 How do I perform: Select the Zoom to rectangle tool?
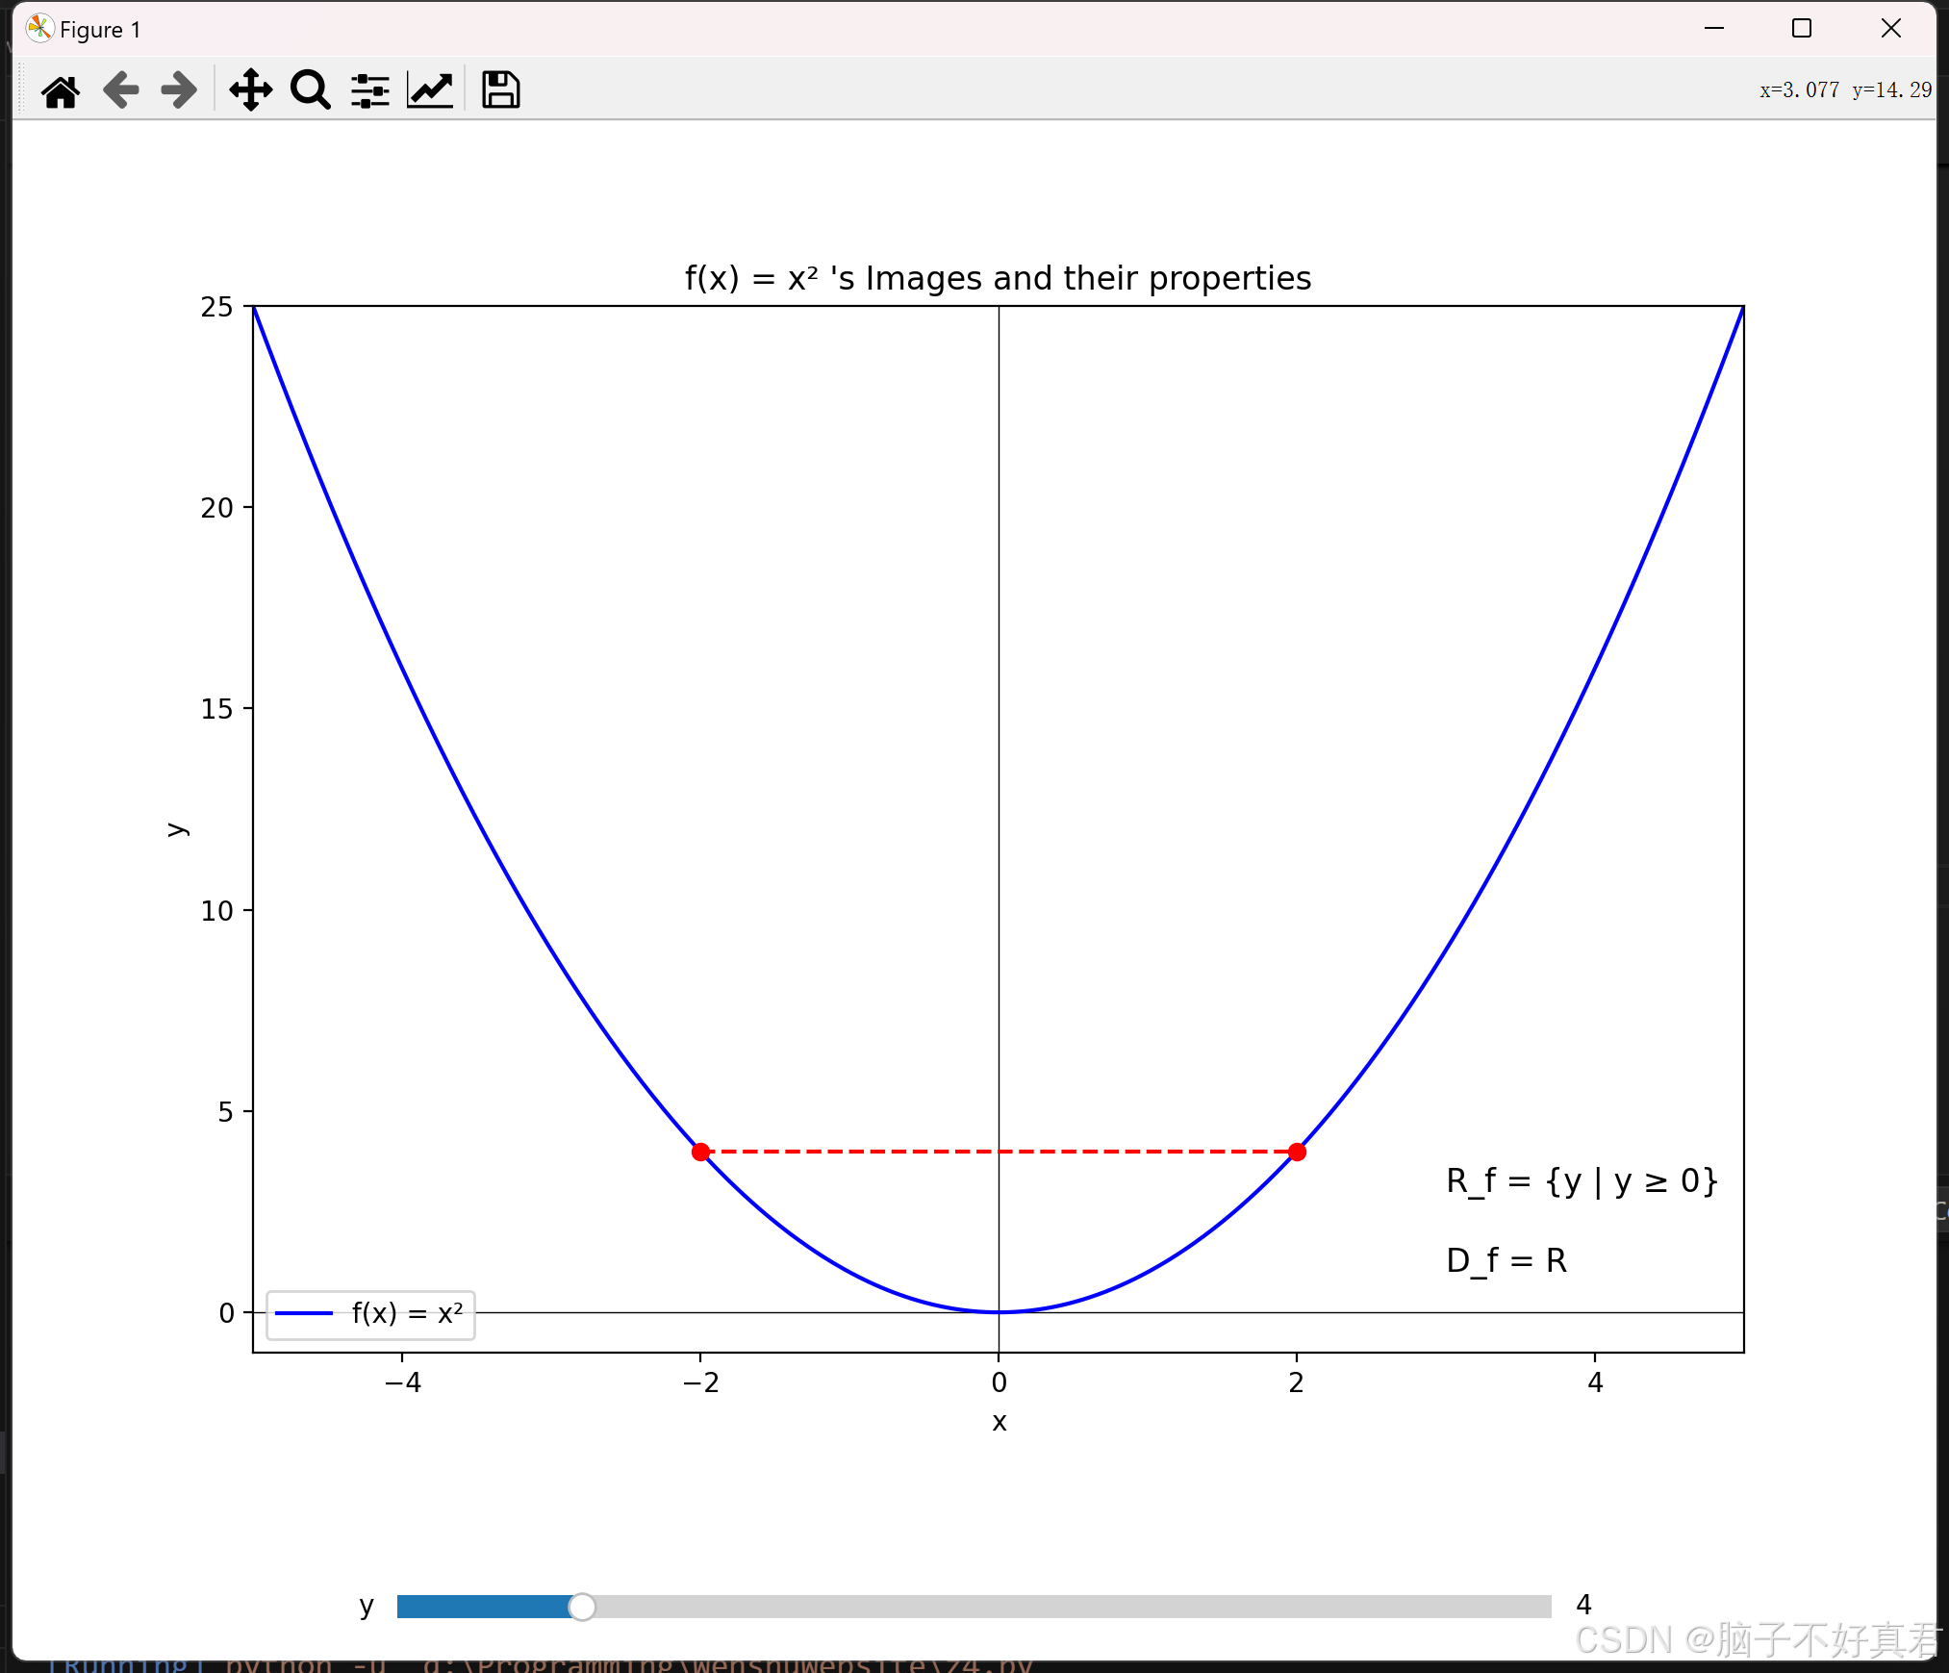[x=311, y=90]
